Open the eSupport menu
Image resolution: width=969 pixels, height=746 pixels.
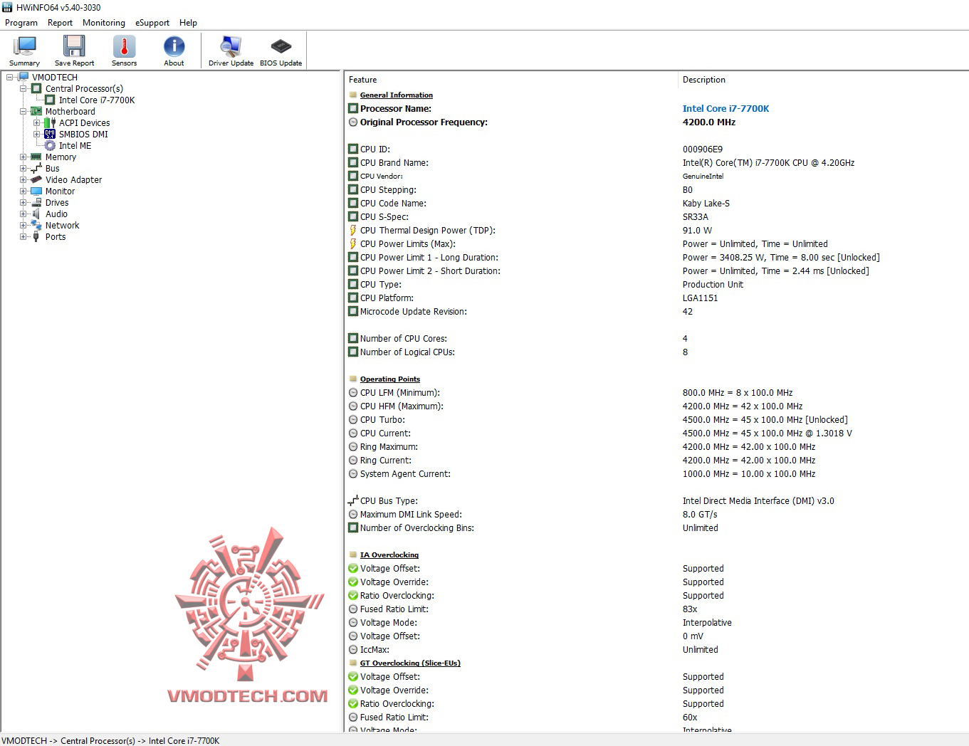click(152, 23)
